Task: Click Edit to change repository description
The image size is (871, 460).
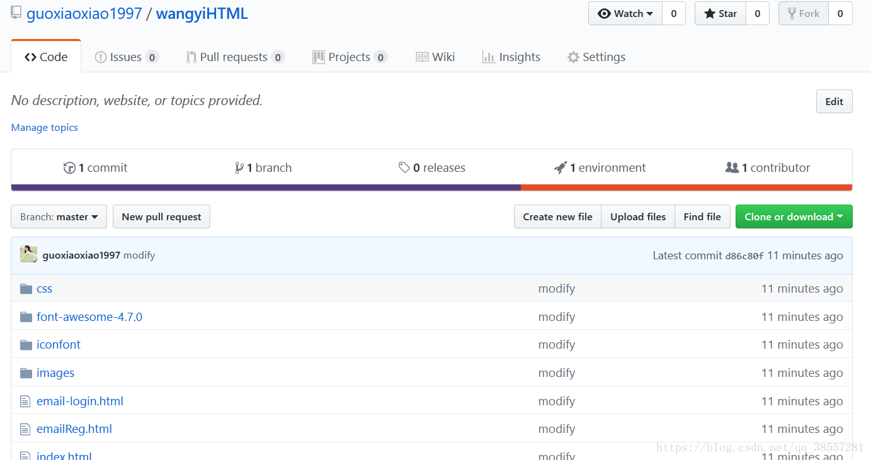Action: point(834,101)
